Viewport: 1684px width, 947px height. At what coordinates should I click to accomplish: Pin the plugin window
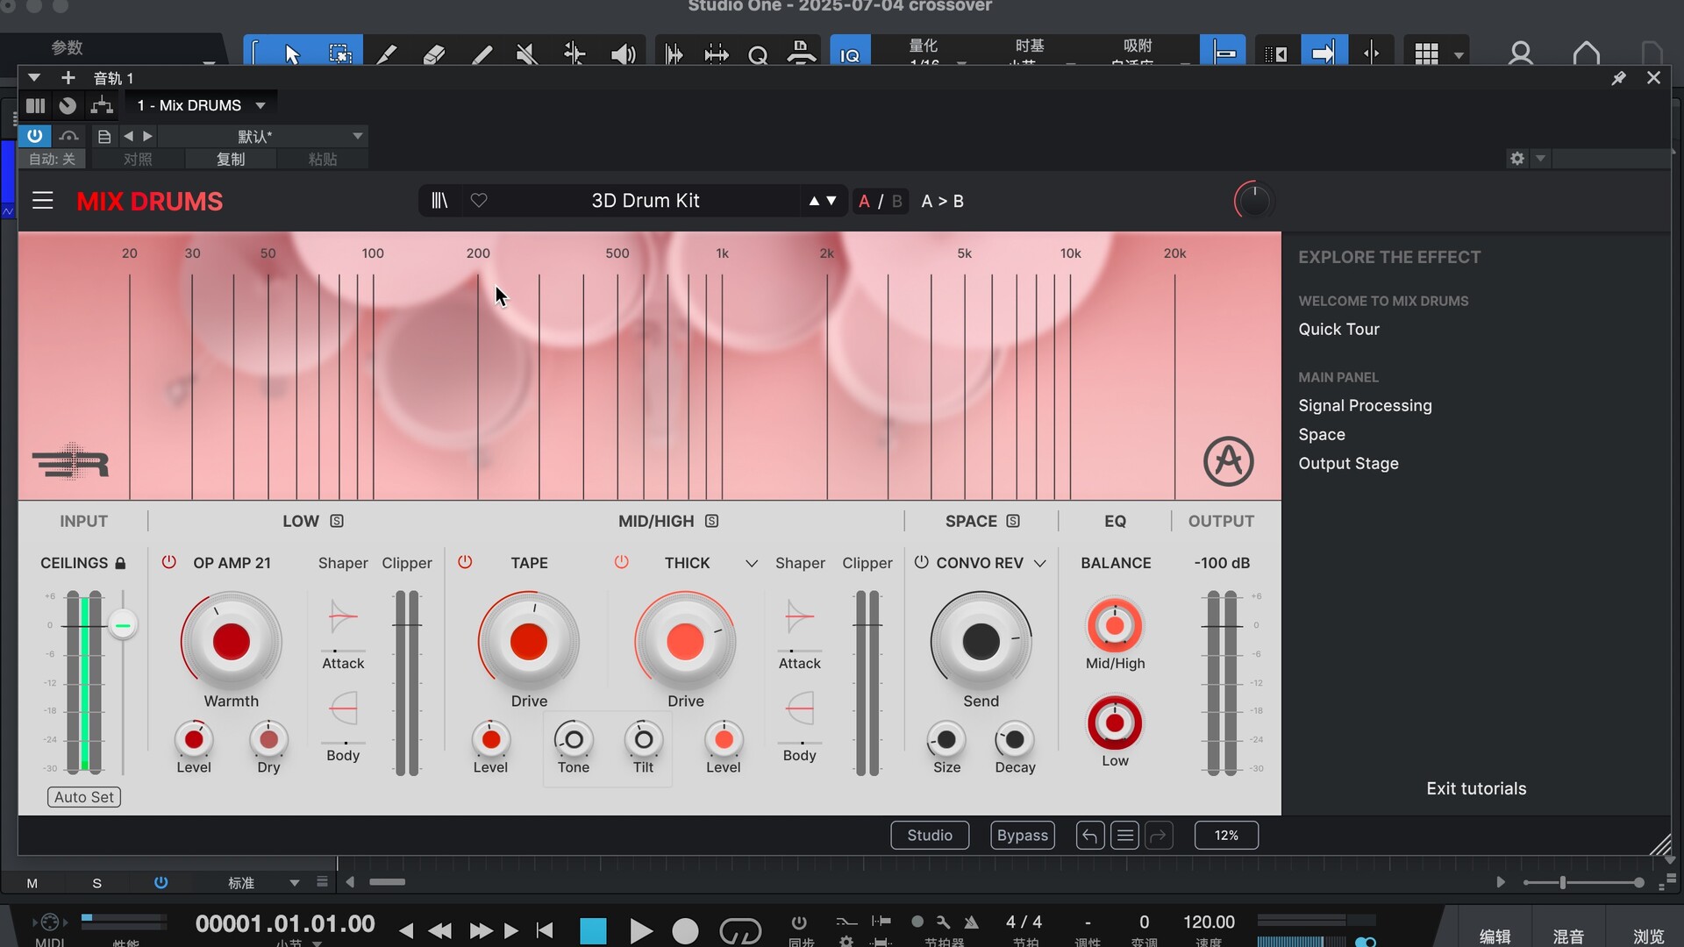pyautogui.click(x=1618, y=78)
